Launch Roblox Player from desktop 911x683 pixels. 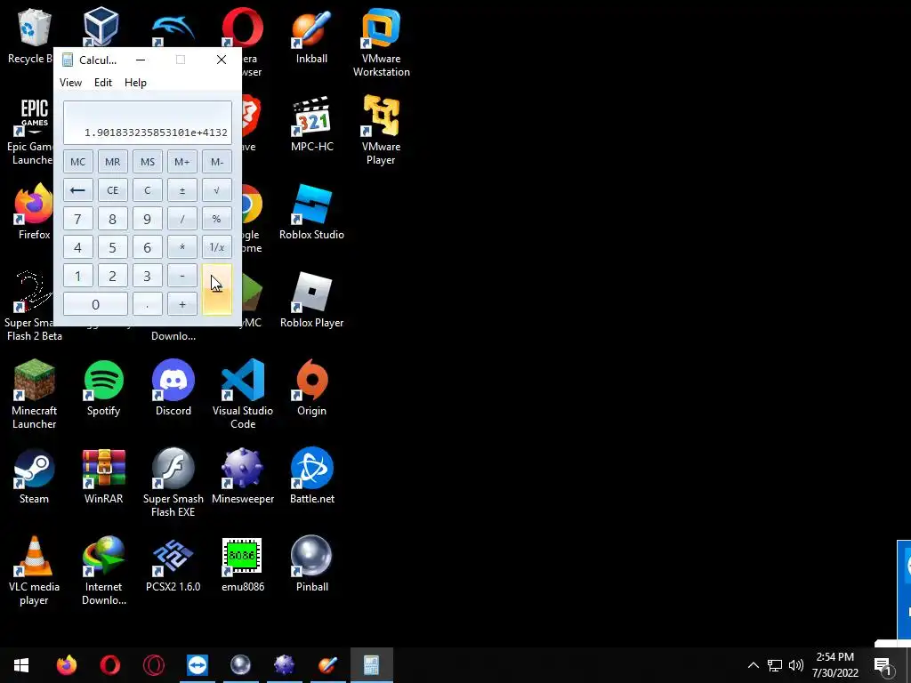(x=312, y=301)
